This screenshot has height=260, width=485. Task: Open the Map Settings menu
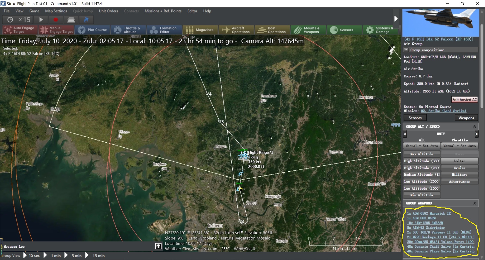[x=56, y=11]
